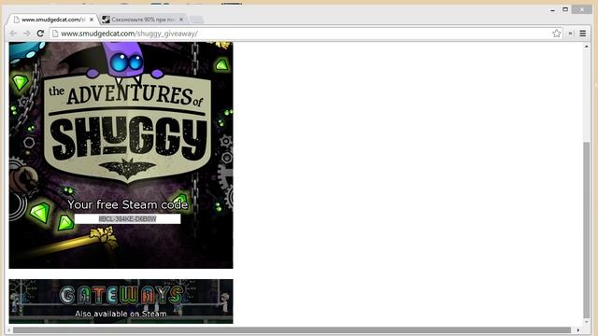Click 'Also available on Steam' text
The height and width of the screenshot is (336, 598).
point(121,314)
